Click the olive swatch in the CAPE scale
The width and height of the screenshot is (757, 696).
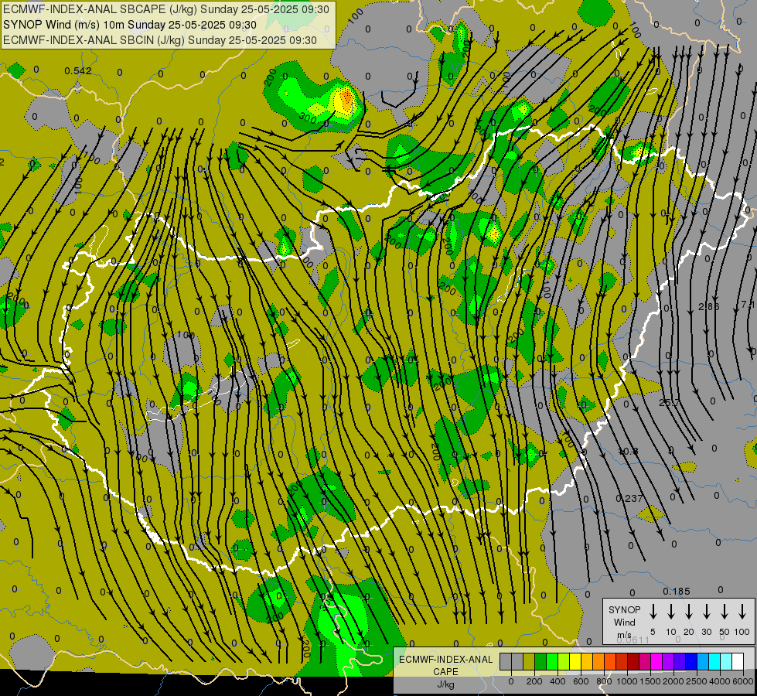(x=529, y=662)
